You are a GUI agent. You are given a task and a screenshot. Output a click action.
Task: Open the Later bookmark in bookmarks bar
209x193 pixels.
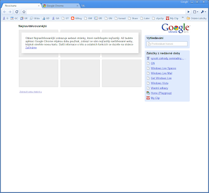point(145,18)
